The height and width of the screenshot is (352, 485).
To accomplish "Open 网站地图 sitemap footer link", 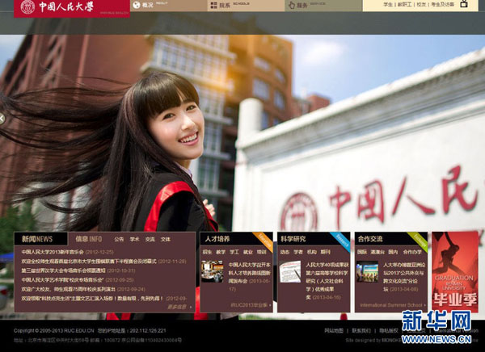I will coord(334,331).
